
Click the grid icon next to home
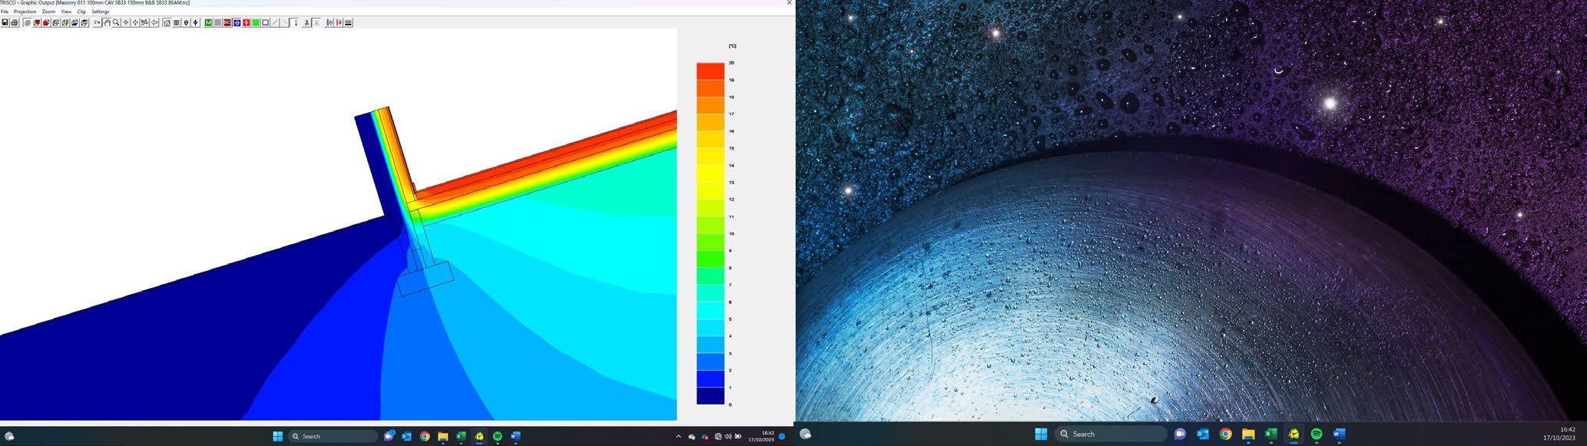click(177, 23)
